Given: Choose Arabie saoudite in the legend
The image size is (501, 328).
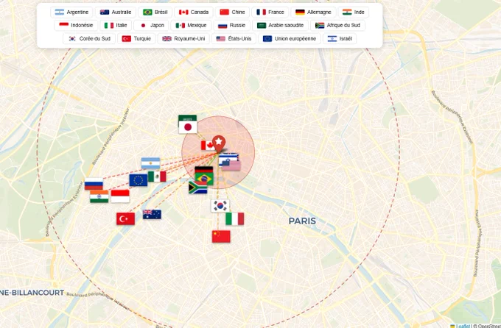Looking at the screenshot, I should click(x=281, y=25).
